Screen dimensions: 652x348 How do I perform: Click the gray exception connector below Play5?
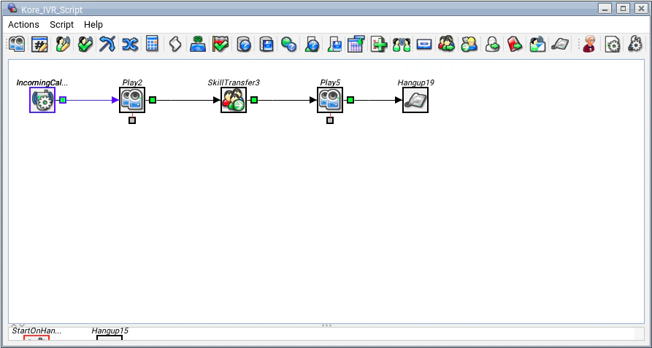pos(330,120)
